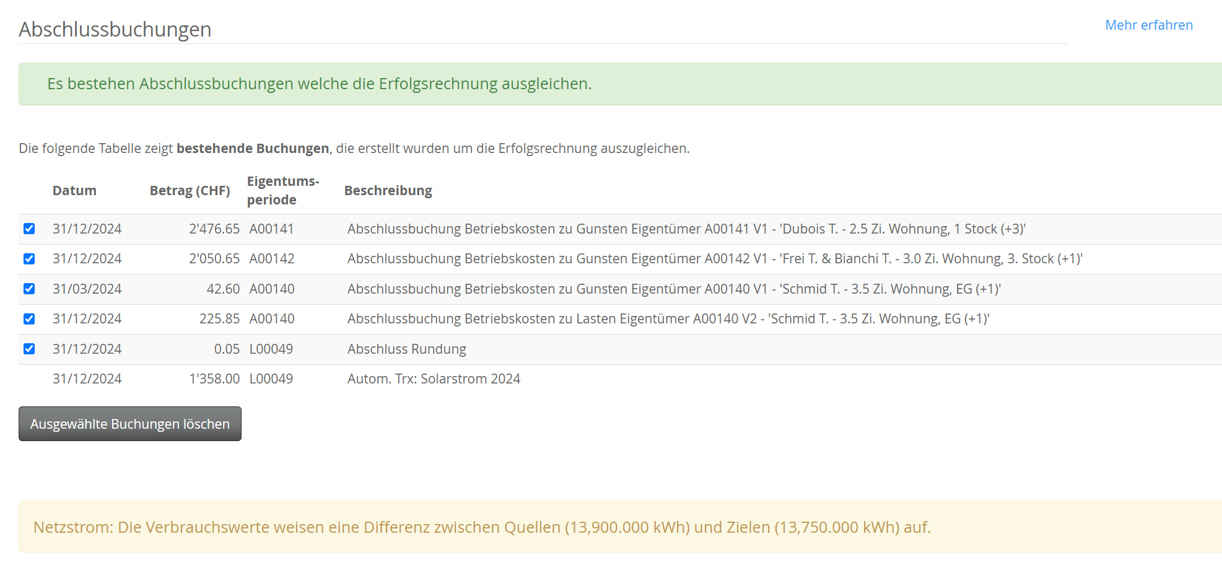Click A00140 in the 42.60 row
Screen dimensions: 1222x565
(x=272, y=289)
